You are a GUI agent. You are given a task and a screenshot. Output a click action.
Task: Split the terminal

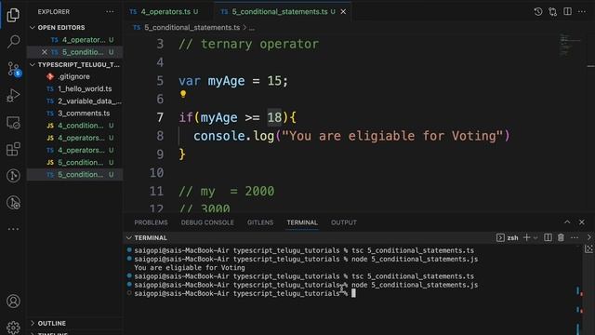[548, 238]
